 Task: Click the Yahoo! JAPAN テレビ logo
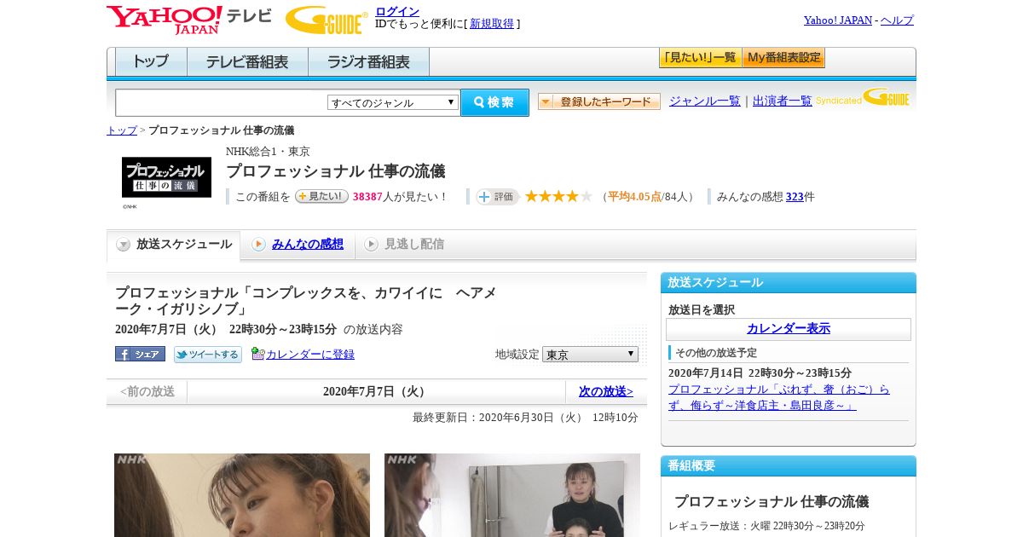pyautogui.click(x=189, y=19)
